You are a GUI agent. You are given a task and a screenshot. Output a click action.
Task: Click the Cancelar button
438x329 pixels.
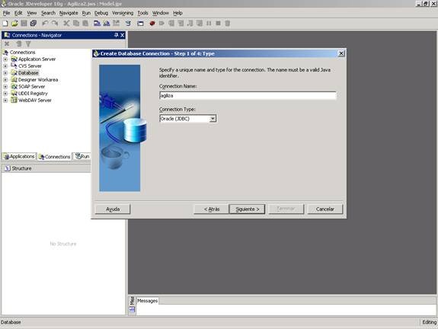325,209
